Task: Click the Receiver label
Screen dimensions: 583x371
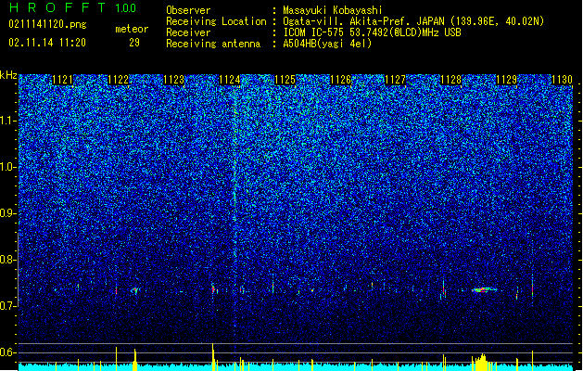Action: 188,32
